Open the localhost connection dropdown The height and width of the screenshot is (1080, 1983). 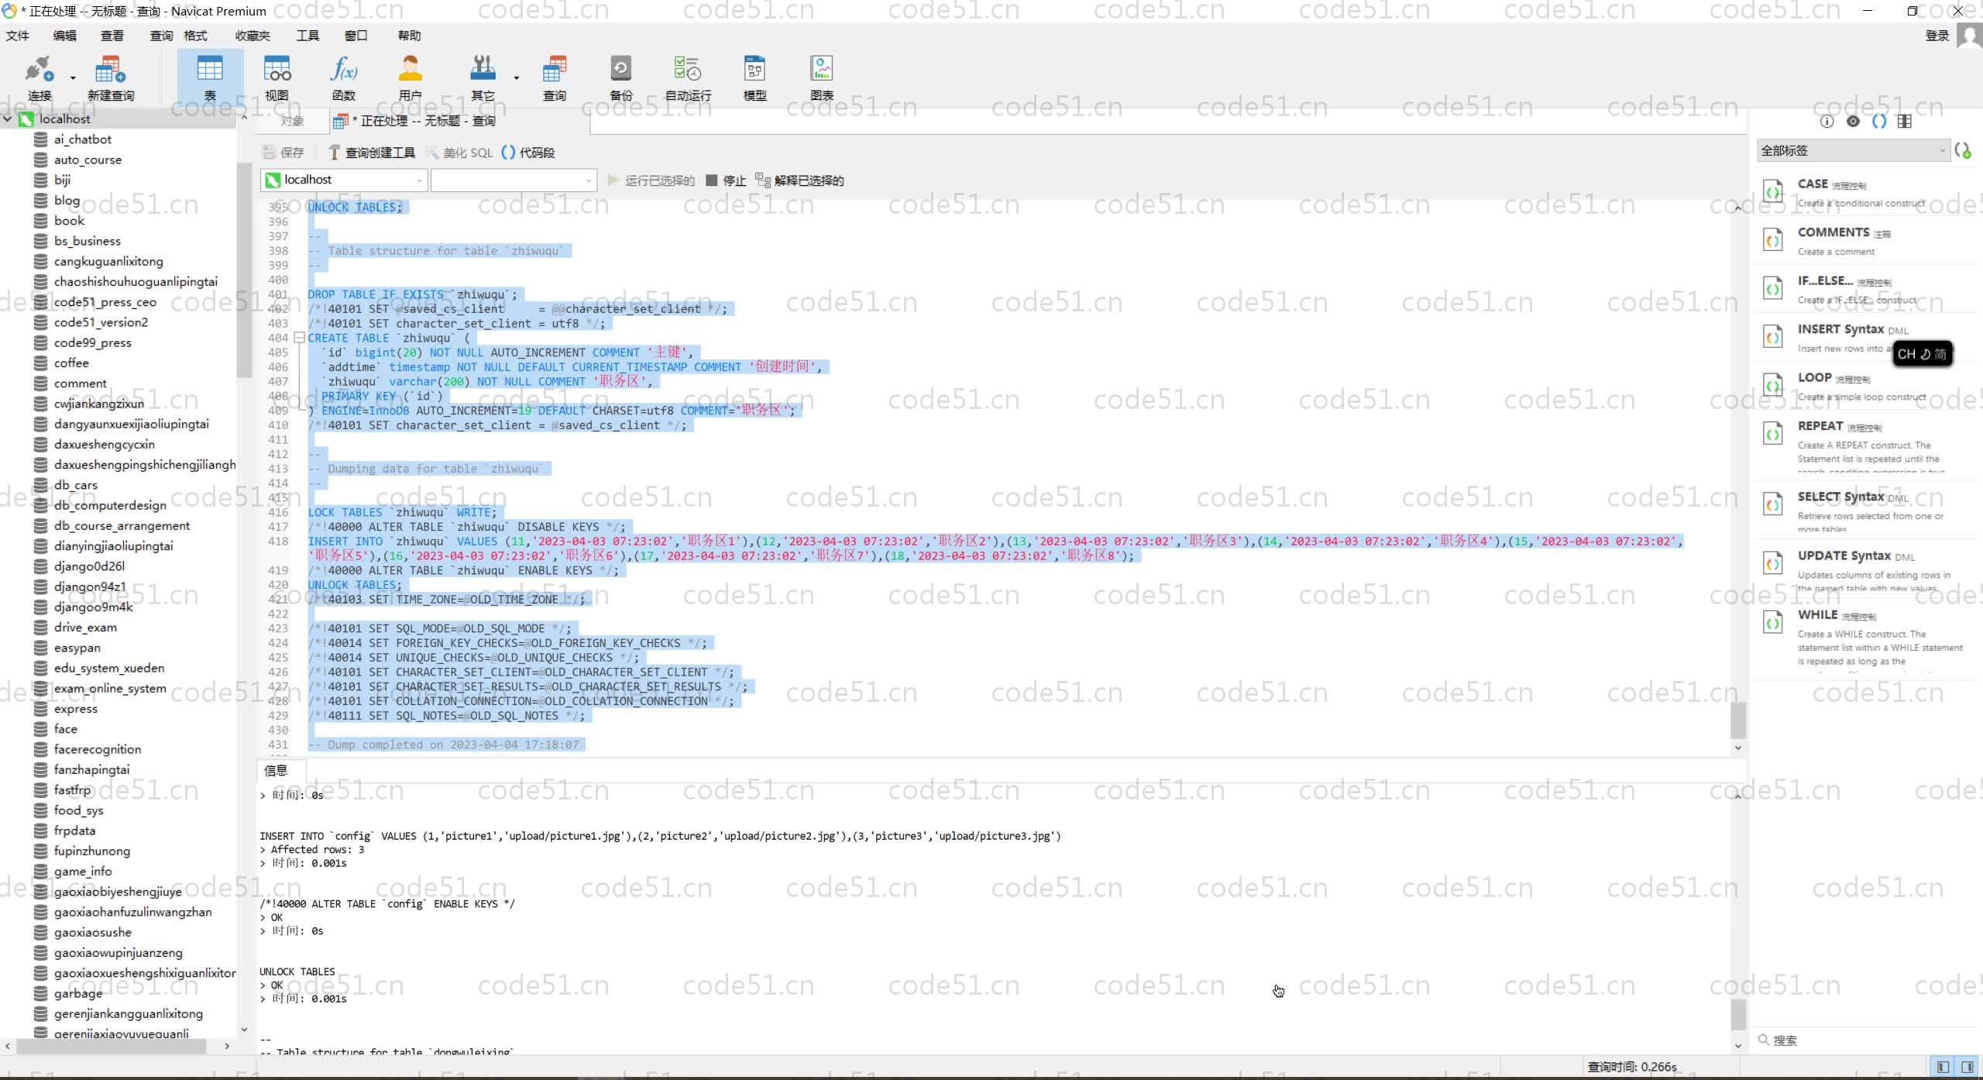343,180
